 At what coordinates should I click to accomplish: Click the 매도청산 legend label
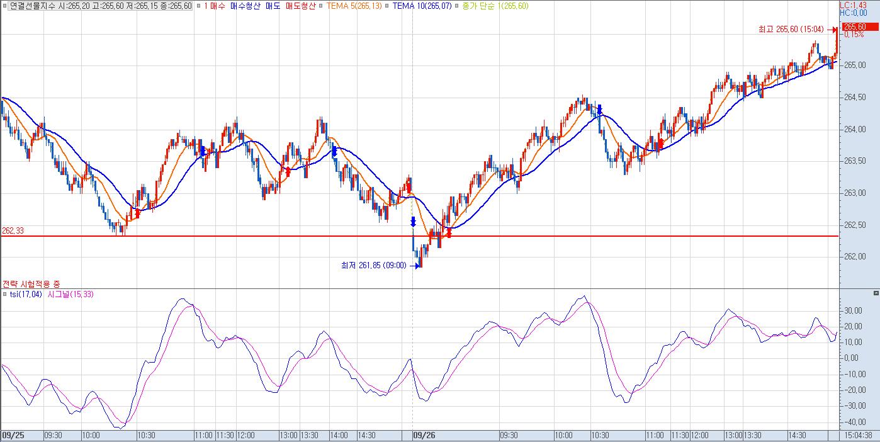coord(300,6)
